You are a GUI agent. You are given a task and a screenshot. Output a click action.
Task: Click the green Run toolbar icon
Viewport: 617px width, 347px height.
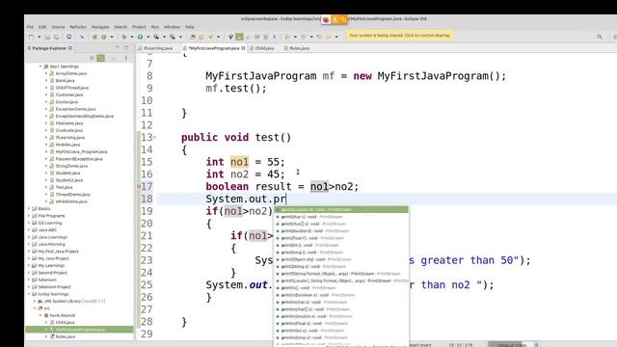(x=140, y=37)
